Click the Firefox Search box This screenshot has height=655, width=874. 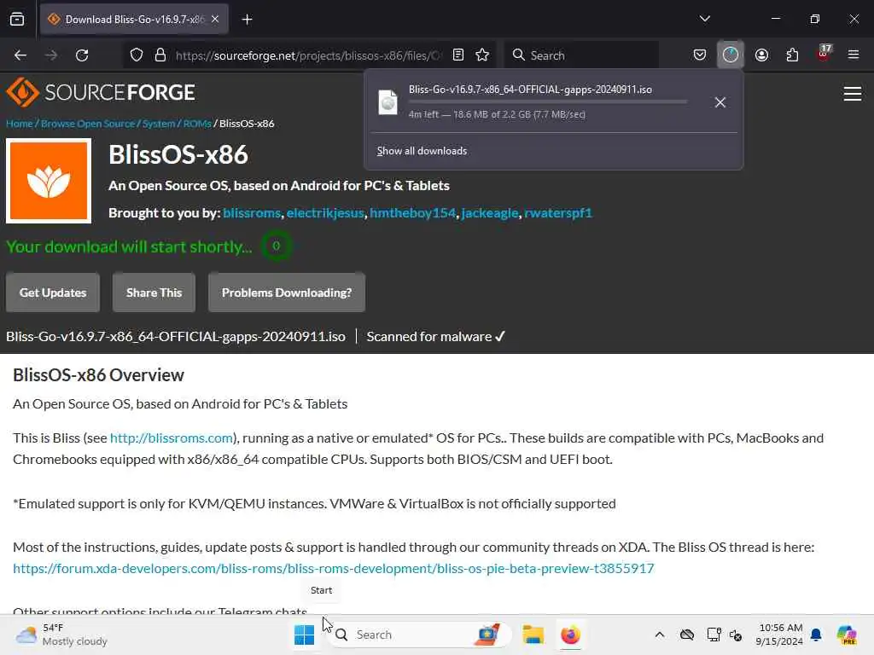click(581, 55)
